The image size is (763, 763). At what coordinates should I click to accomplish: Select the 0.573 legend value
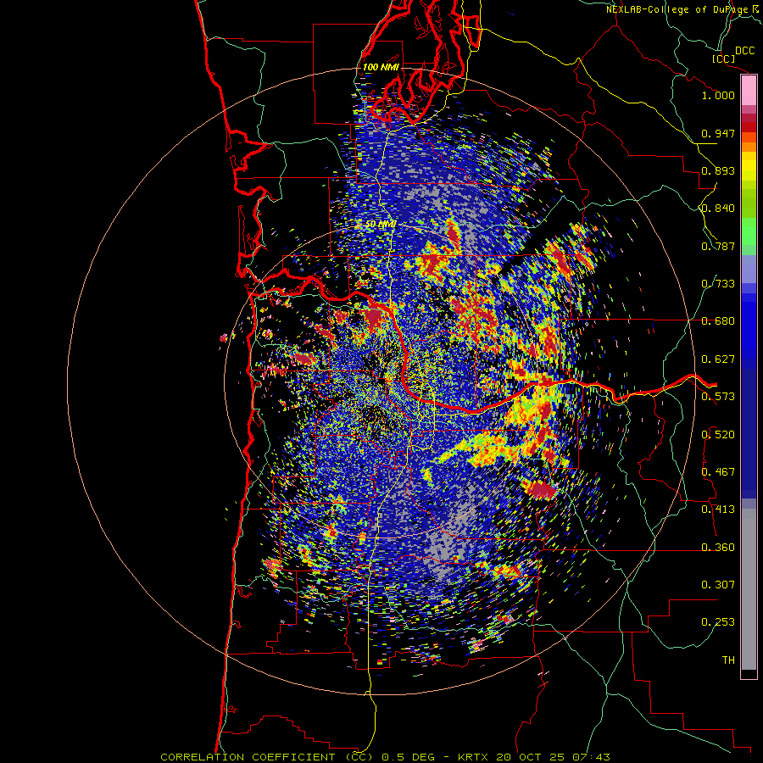[718, 397]
